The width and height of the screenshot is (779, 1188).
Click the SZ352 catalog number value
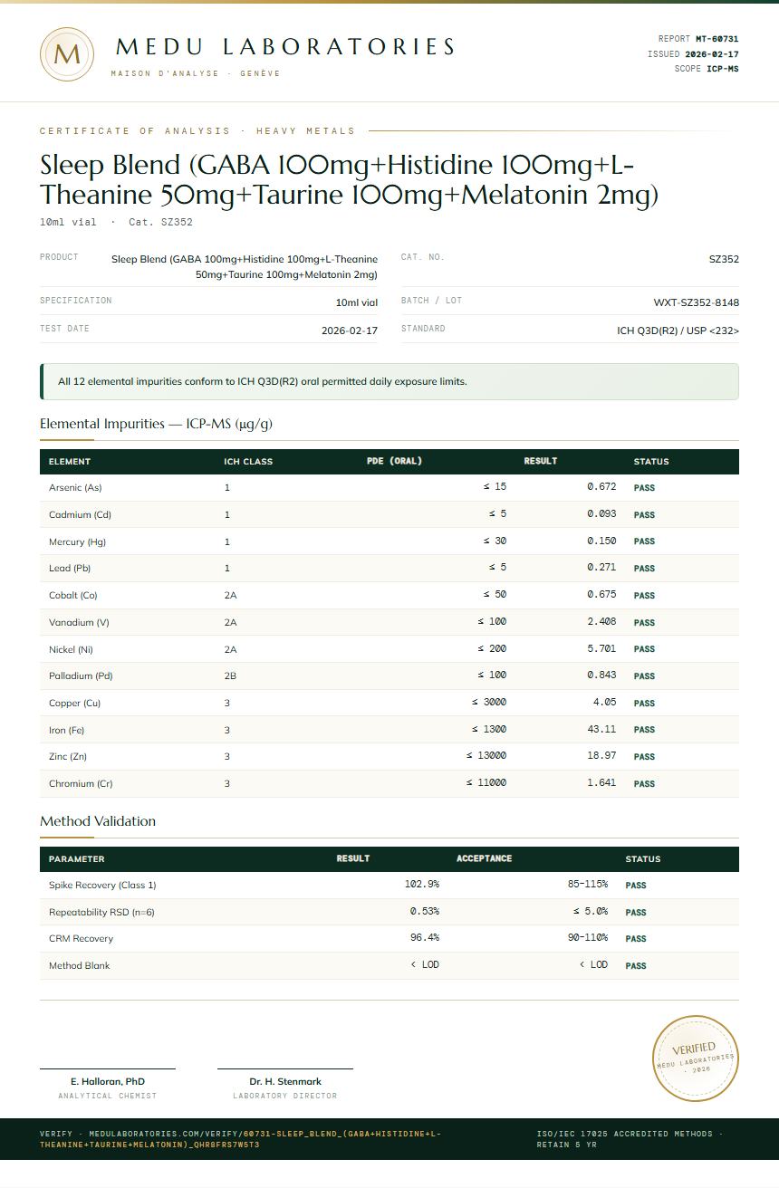(724, 259)
